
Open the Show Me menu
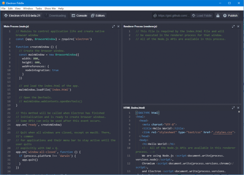point(50,9)
